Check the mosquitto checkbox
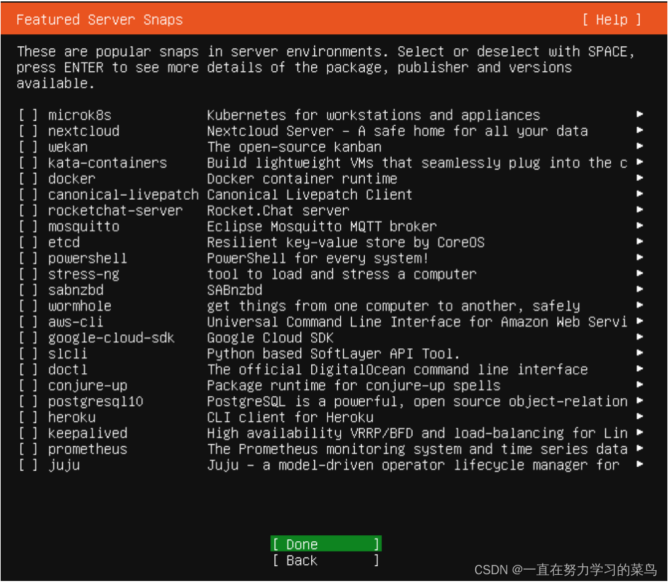 click(x=28, y=227)
